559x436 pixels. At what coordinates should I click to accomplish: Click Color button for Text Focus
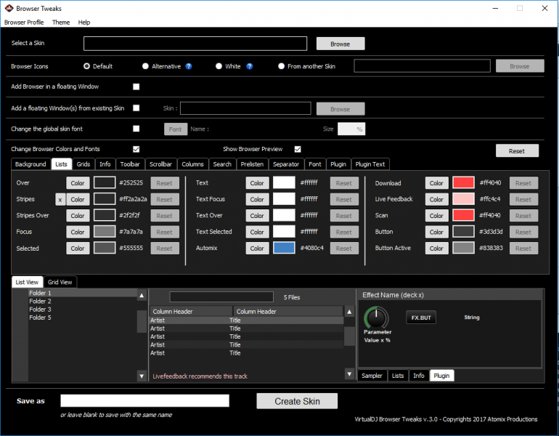point(257,199)
